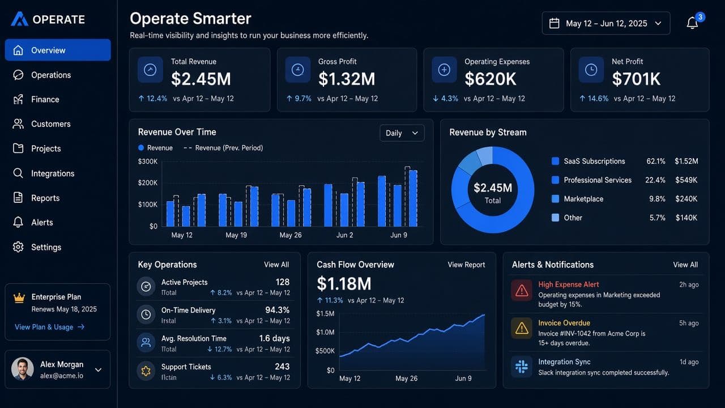Click View All in Key Operations
Image resolution: width=725 pixels, height=408 pixels.
pos(276,265)
